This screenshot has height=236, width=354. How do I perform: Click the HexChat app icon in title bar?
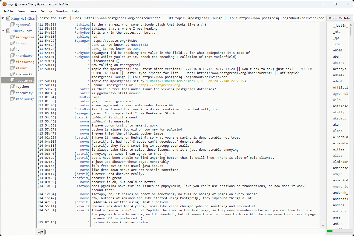[x=4, y=4]
